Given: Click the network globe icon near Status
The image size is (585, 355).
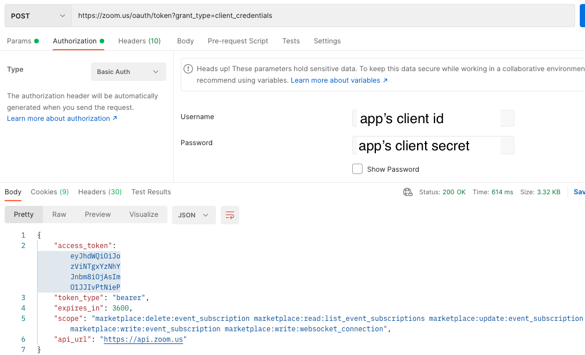Looking at the screenshot, I should (408, 192).
